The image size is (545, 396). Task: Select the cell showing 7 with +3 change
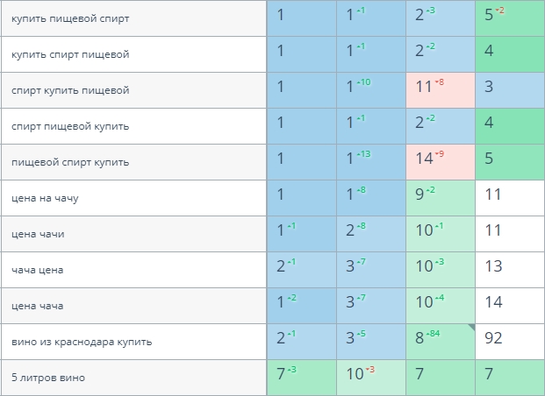[x=302, y=378]
